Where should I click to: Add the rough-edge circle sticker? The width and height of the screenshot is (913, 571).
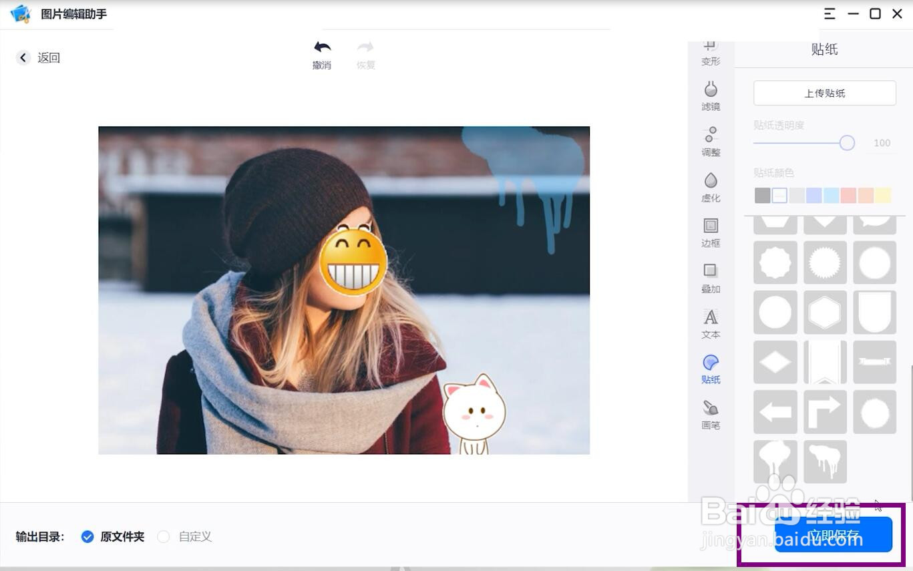click(875, 412)
